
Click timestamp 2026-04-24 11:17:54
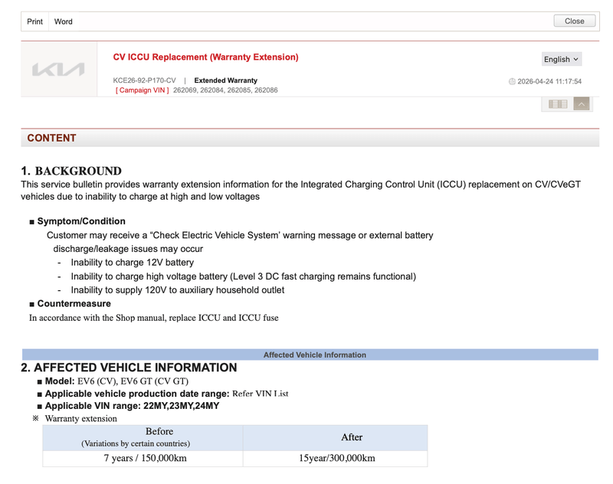click(549, 81)
